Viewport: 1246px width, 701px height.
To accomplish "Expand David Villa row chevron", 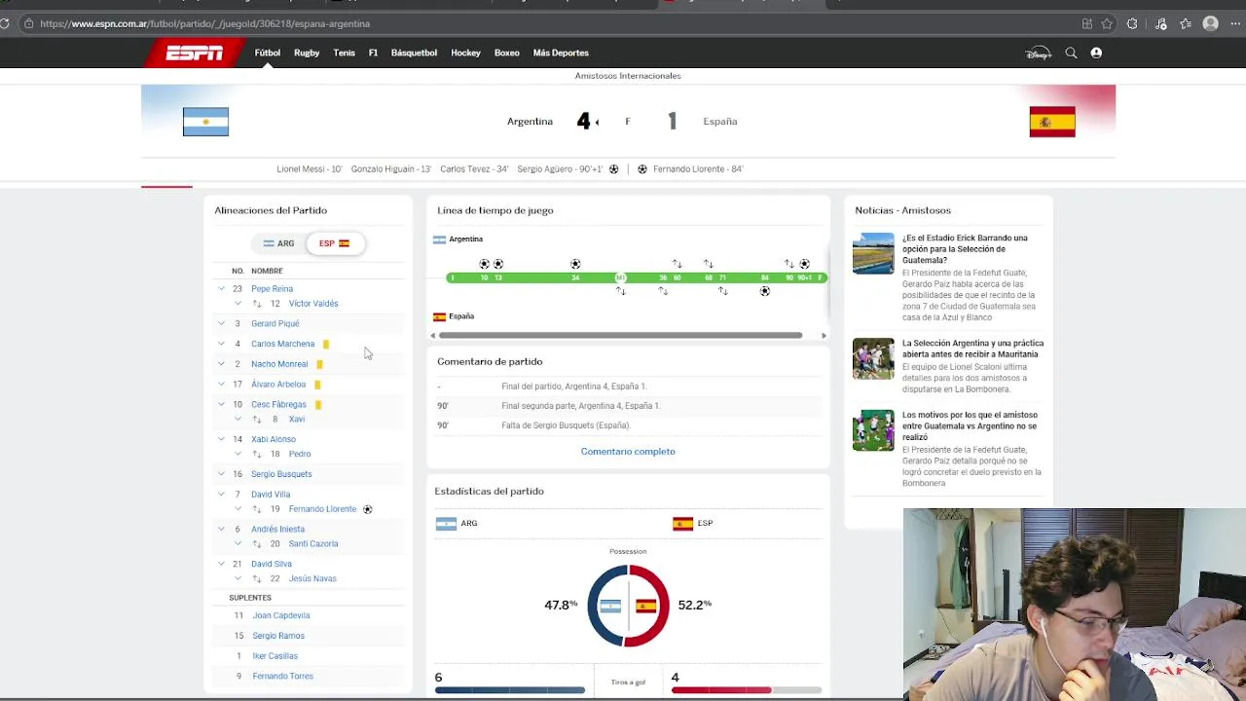I will click(x=221, y=495).
